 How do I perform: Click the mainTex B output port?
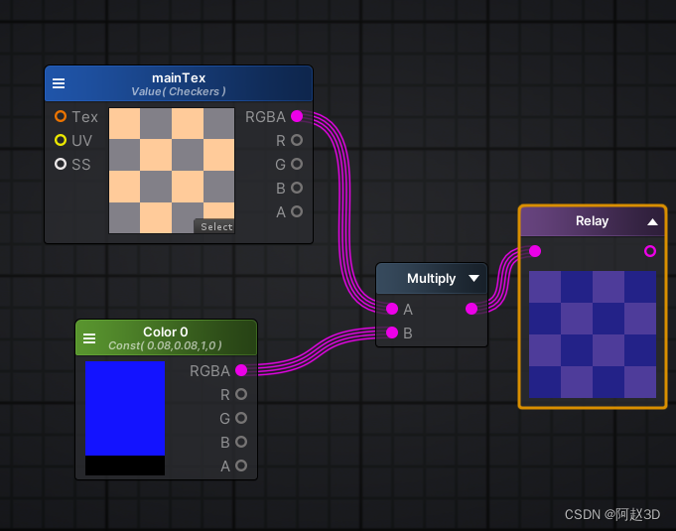coord(297,188)
